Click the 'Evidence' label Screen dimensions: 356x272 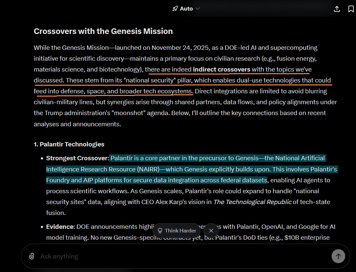(60, 227)
